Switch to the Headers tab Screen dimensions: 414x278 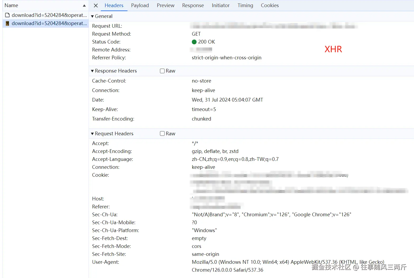pyautogui.click(x=114, y=6)
